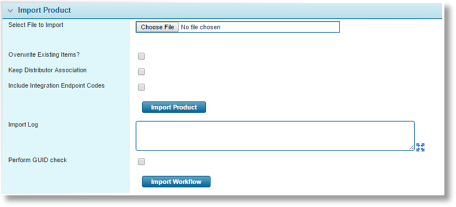Click the "Import Log" field label
The width and height of the screenshot is (456, 207).
(23, 125)
